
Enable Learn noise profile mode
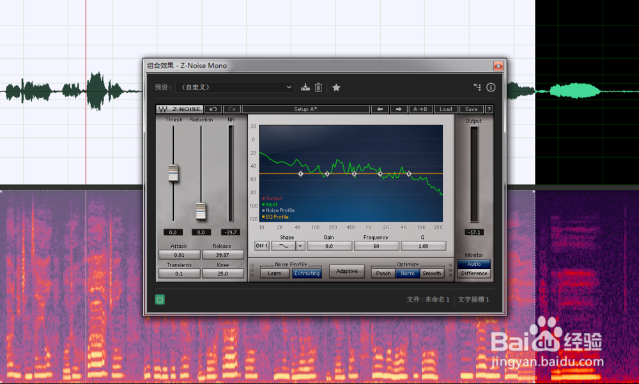tap(274, 273)
